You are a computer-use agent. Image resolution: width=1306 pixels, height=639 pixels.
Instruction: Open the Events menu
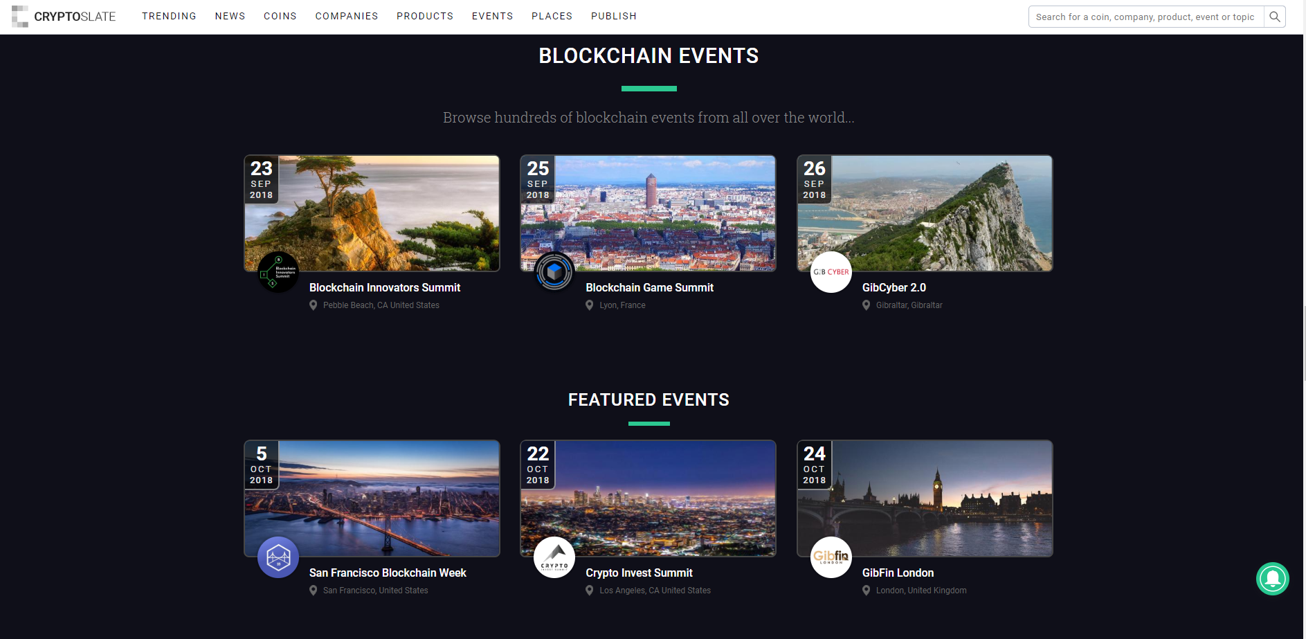[x=493, y=16]
